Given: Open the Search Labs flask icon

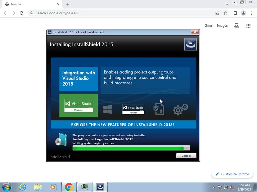Looking at the screenshot, I should click(x=236, y=26).
